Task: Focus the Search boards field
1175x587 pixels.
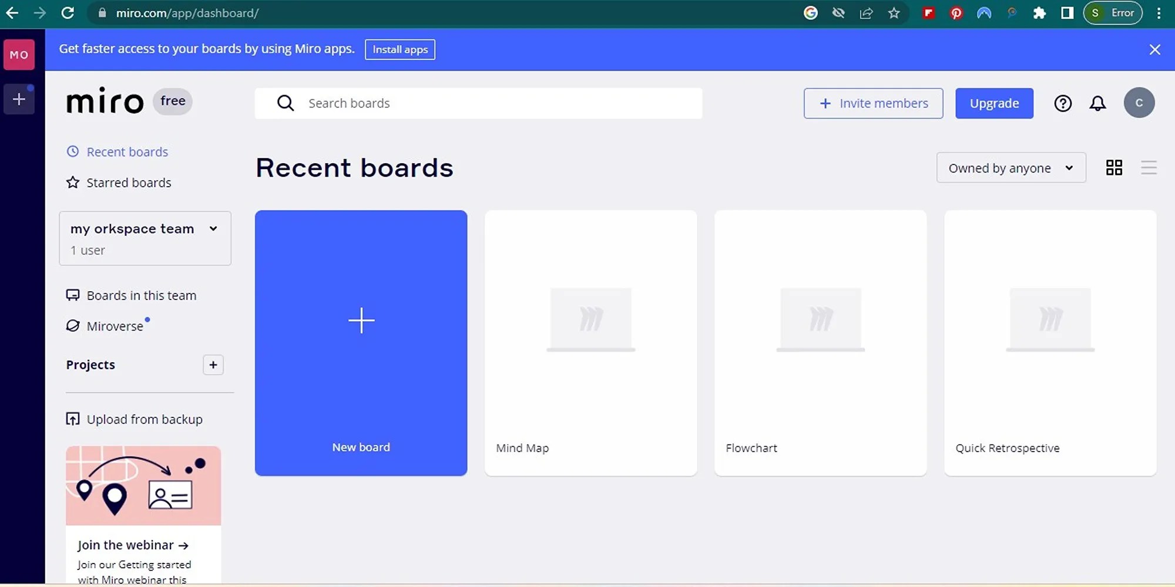Action: 478,103
